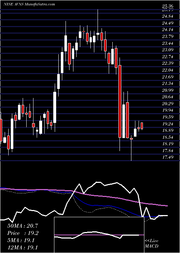Click the 23.79 price axis label
Image resolution: width=180 pixels, height=253 pixels.
coord(168,36)
